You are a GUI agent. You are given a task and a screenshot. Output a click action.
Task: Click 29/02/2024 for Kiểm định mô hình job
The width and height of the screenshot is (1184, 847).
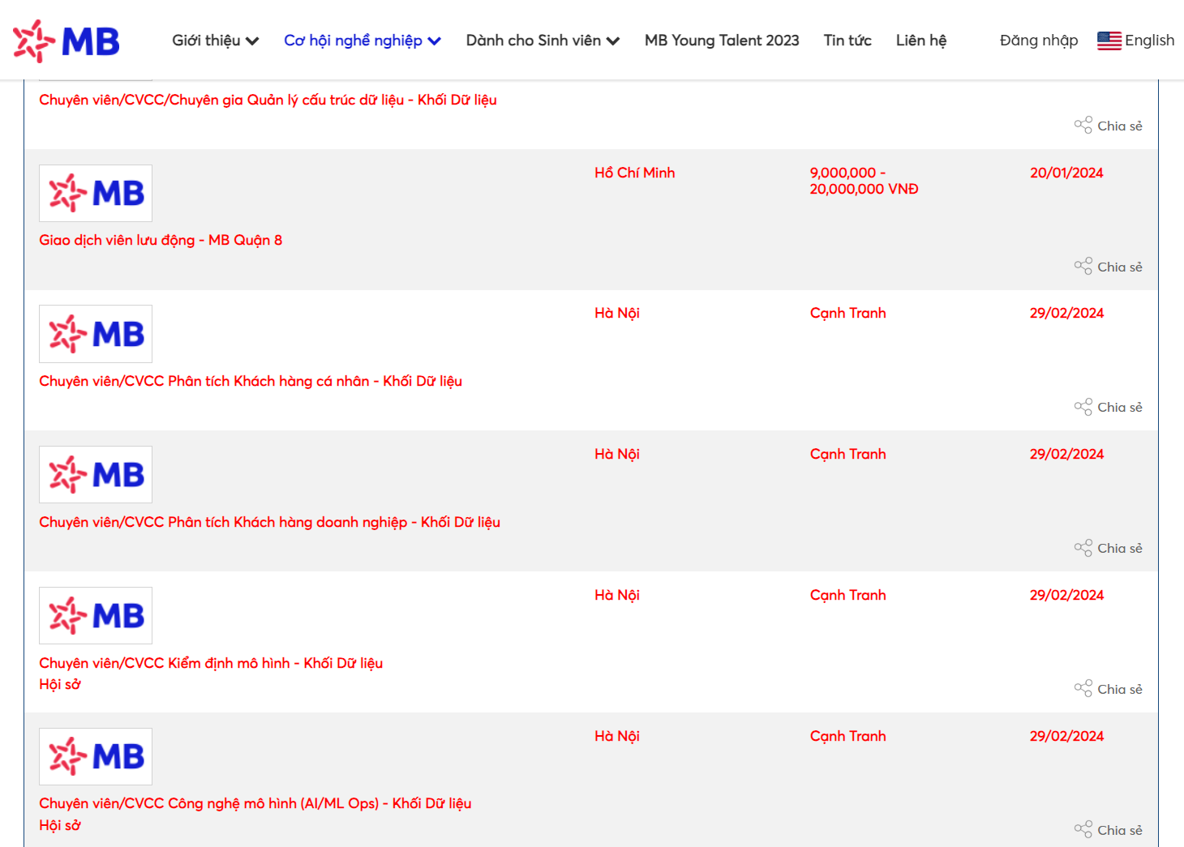point(1066,595)
